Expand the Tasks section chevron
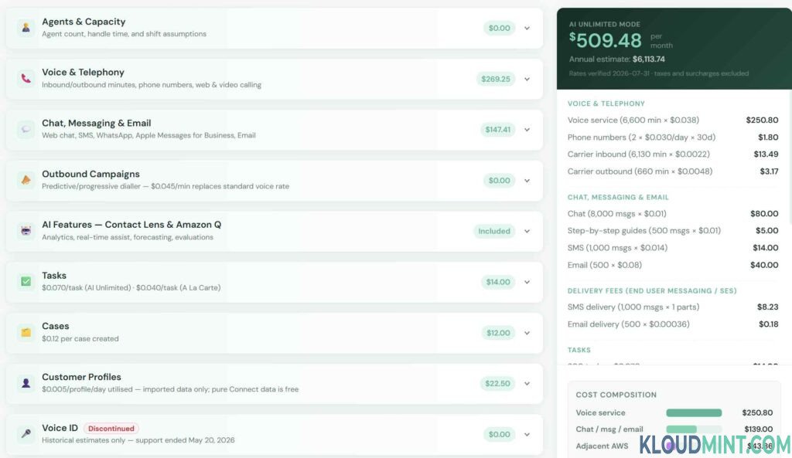This screenshot has width=792, height=458. [527, 282]
